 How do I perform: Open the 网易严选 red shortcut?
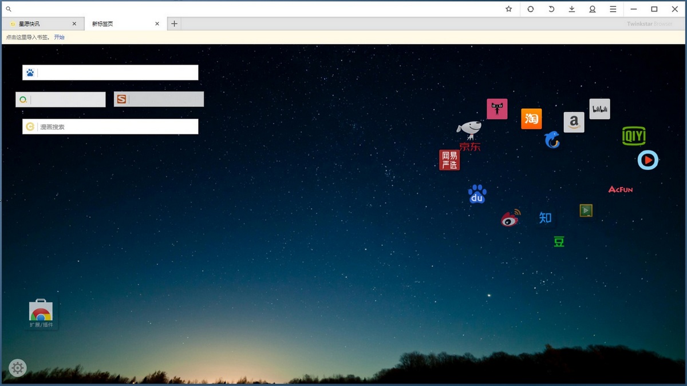[x=449, y=160]
